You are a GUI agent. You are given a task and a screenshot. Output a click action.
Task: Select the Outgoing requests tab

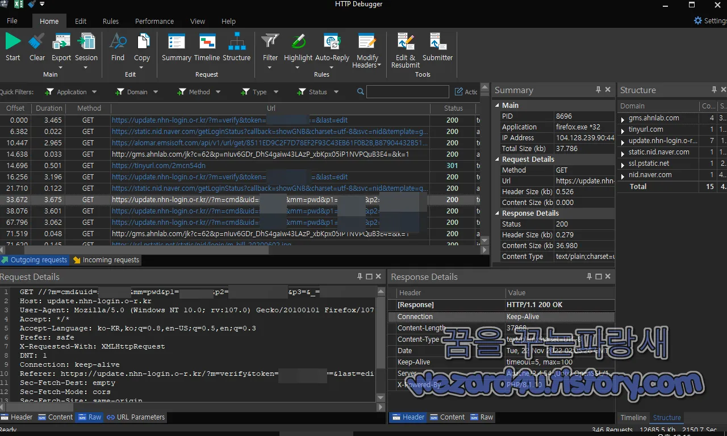[x=34, y=260]
